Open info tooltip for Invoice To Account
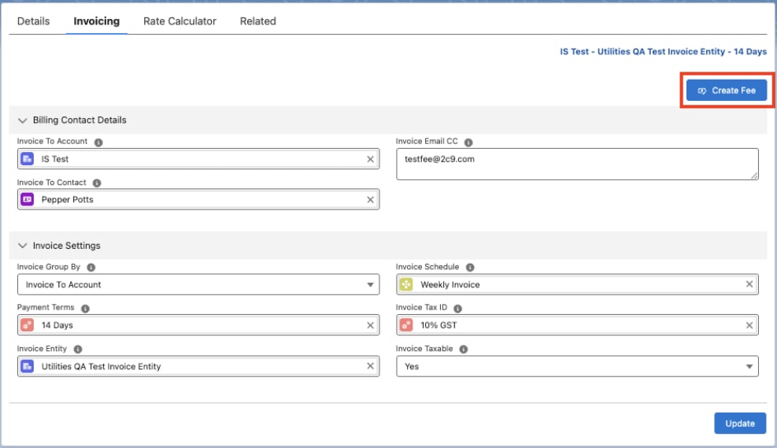 tap(98, 143)
